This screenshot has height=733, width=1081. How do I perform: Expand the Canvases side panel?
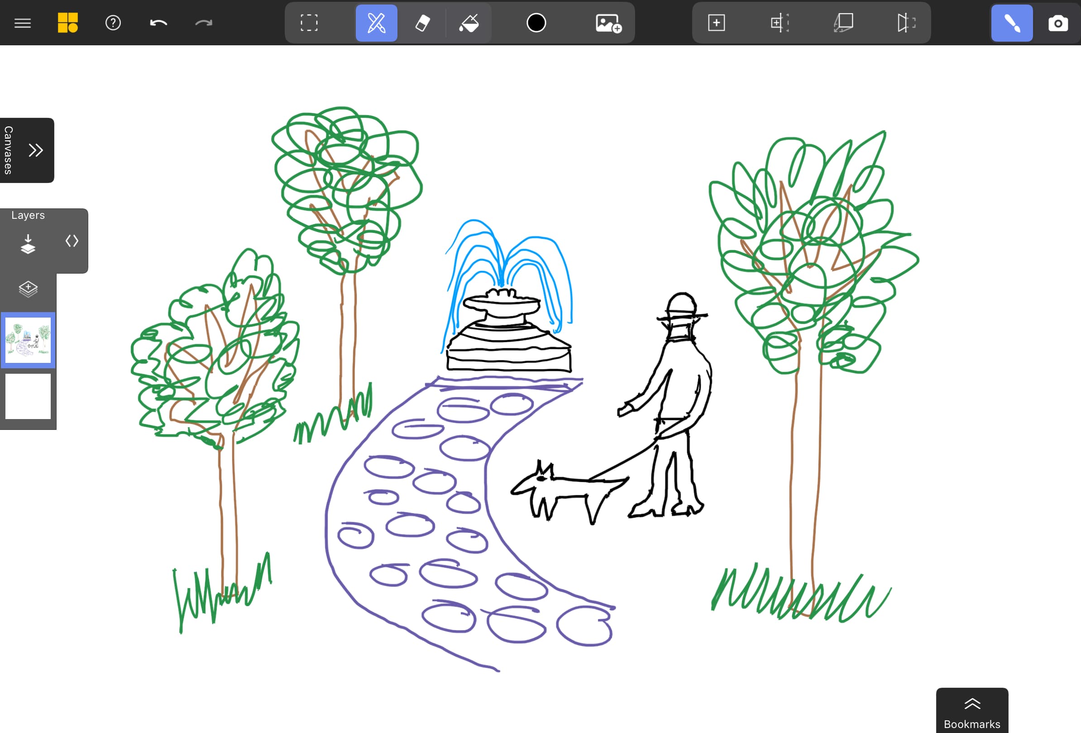tap(36, 150)
